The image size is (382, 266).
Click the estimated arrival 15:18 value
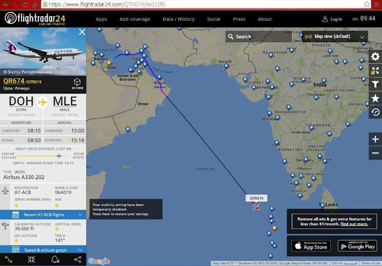pos(78,140)
